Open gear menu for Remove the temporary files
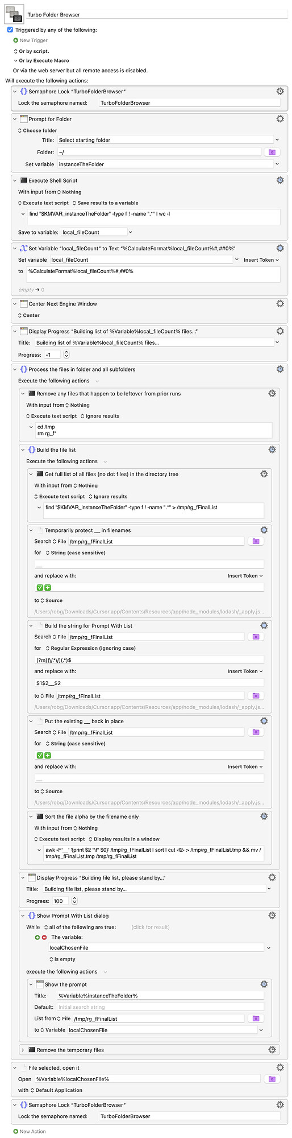 272,1050
